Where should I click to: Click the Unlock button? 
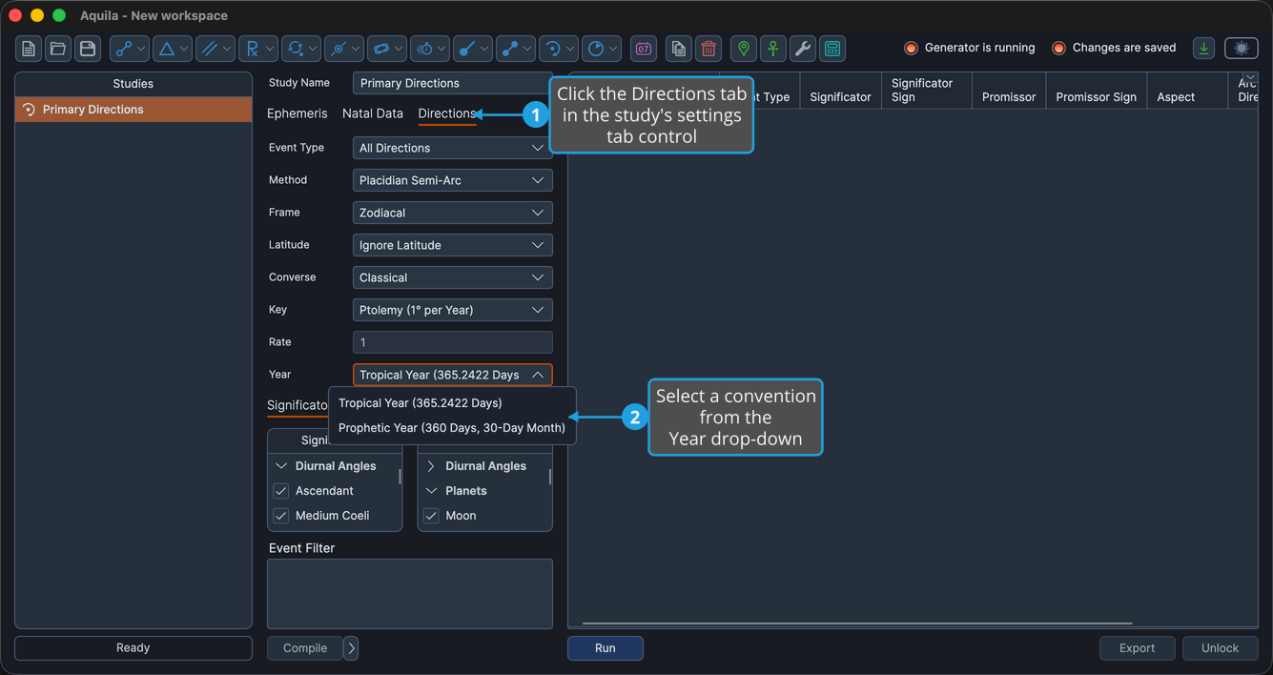pos(1221,648)
